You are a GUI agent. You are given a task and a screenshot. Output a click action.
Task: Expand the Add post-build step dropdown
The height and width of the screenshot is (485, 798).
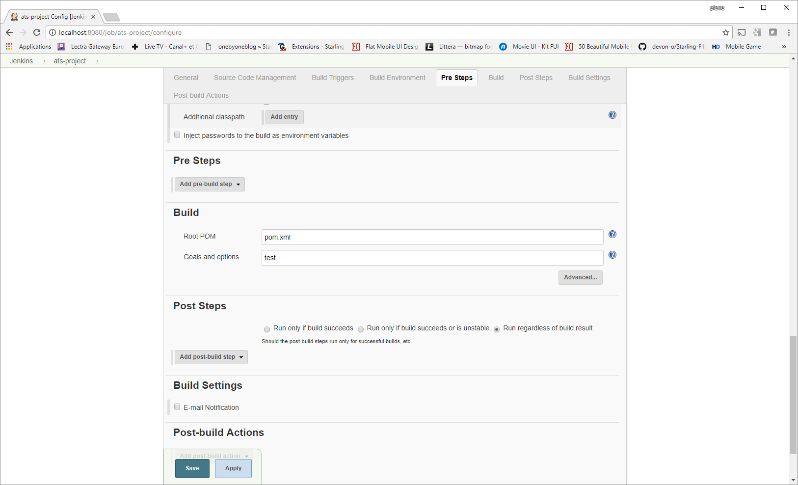[x=211, y=357]
